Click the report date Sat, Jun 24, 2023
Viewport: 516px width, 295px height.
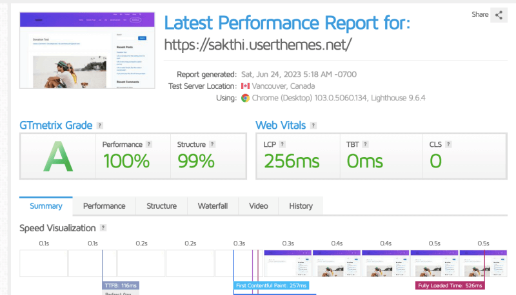[x=299, y=74]
